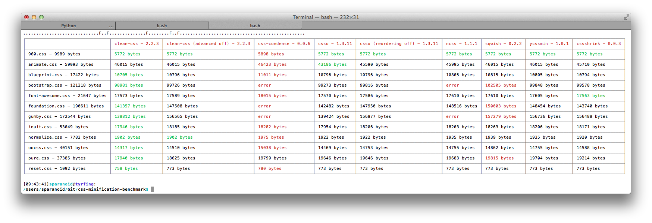Click the green '17946 bytes' inuit value

pos(129,127)
